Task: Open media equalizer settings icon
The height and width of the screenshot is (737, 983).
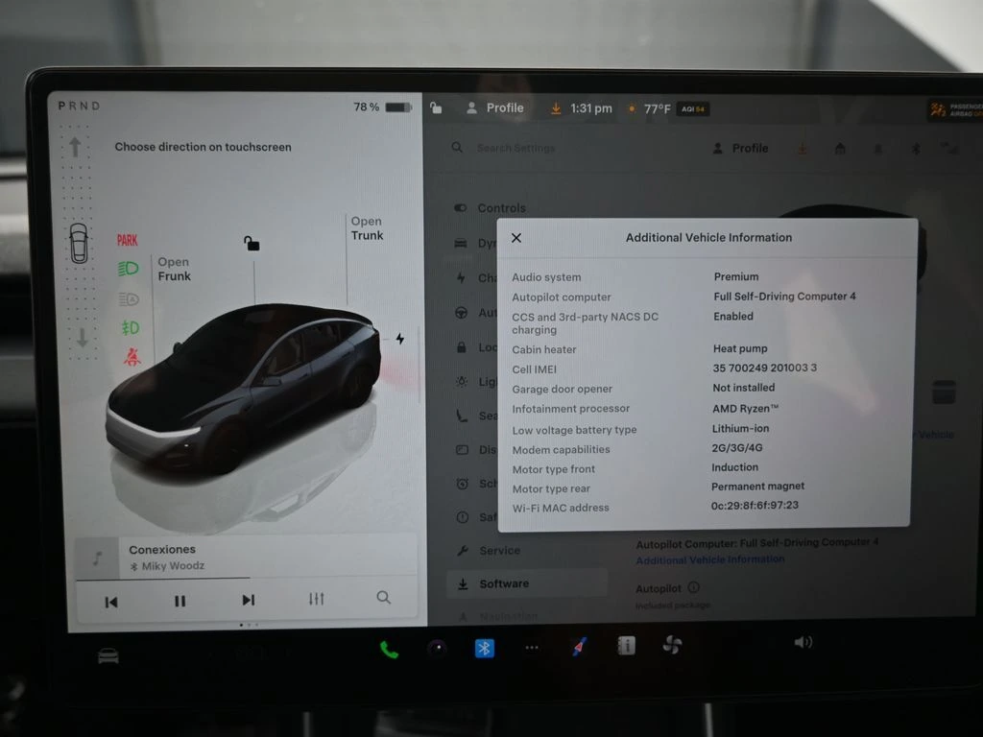Action: click(x=316, y=599)
